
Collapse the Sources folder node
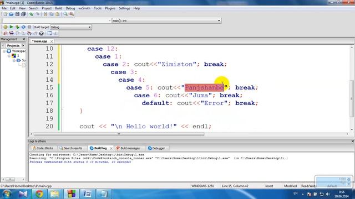(14, 60)
